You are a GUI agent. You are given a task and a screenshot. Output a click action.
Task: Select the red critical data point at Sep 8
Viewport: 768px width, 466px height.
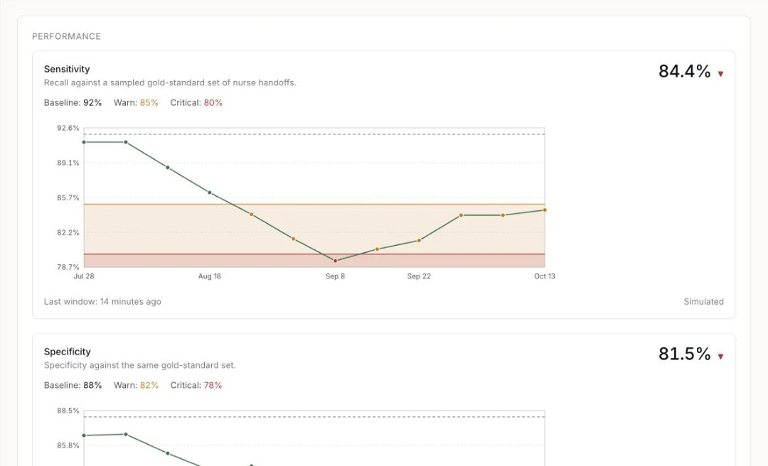(335, 261)
